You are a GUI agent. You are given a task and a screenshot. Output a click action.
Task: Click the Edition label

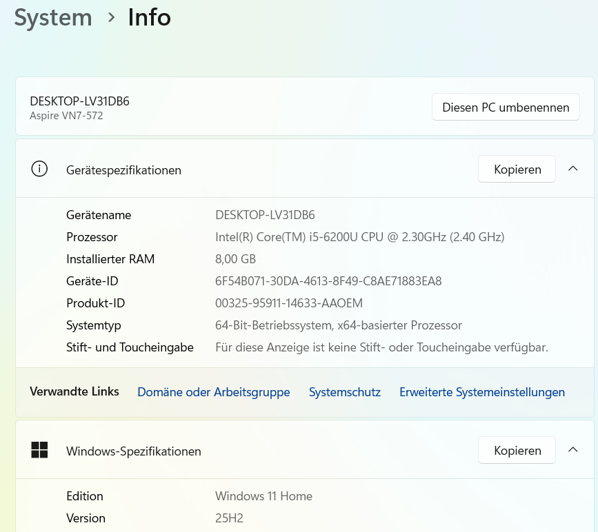tap(85, 496)
